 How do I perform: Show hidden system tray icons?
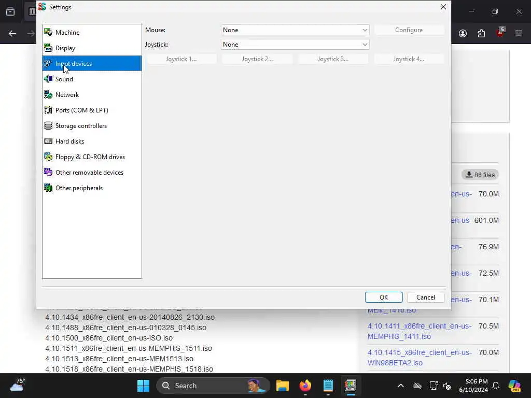401,386
